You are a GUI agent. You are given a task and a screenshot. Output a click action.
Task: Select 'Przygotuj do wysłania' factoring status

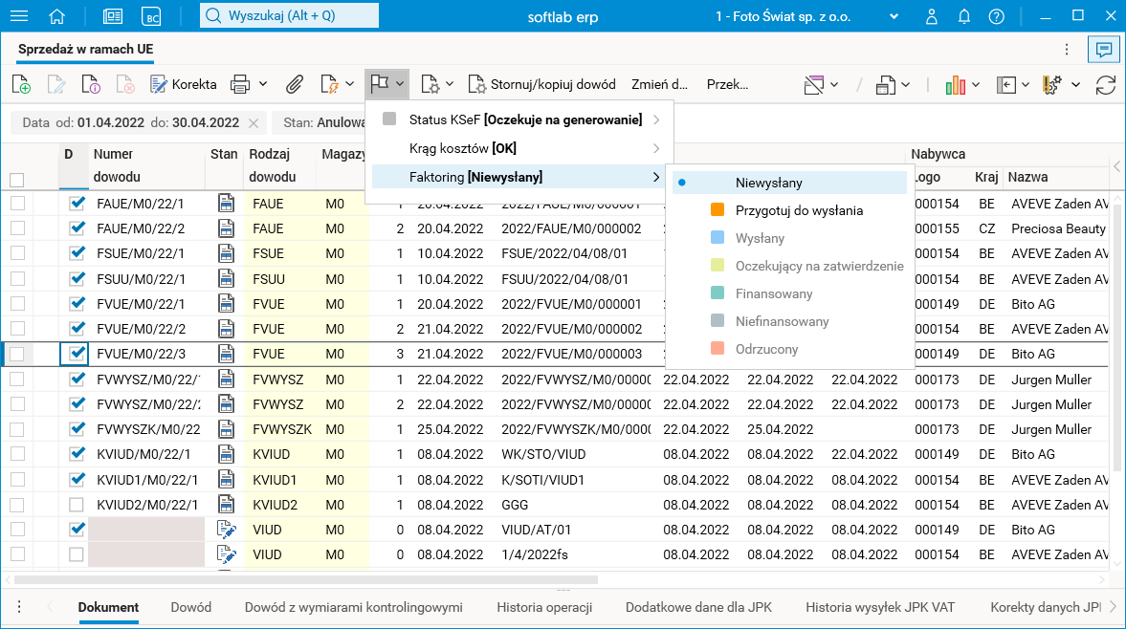799,210
